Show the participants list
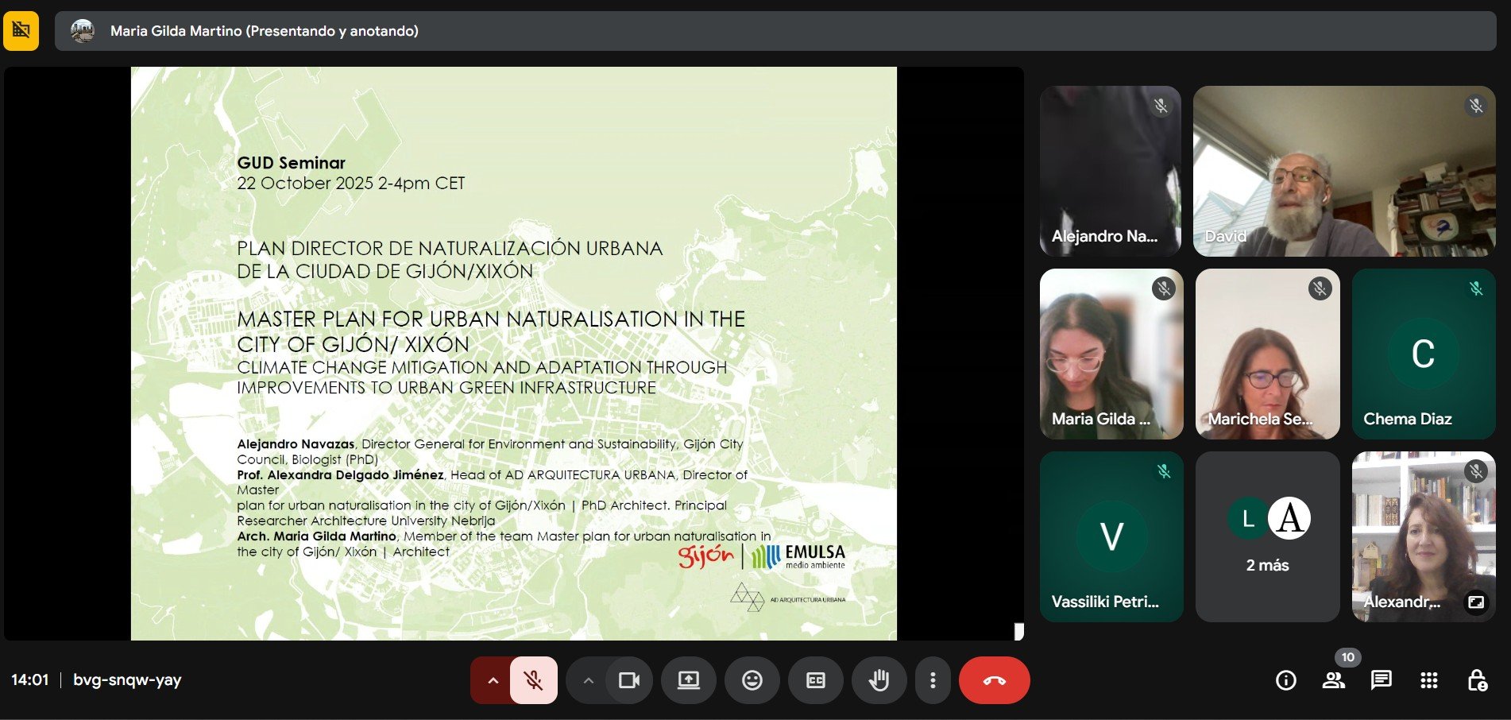The height and width of the screenshot is (720, 1511). tap(1335, 681)
